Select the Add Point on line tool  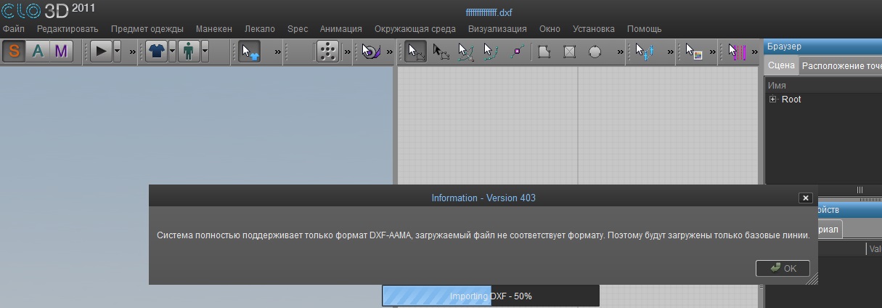pyautogui.click(x=517, y=52)
